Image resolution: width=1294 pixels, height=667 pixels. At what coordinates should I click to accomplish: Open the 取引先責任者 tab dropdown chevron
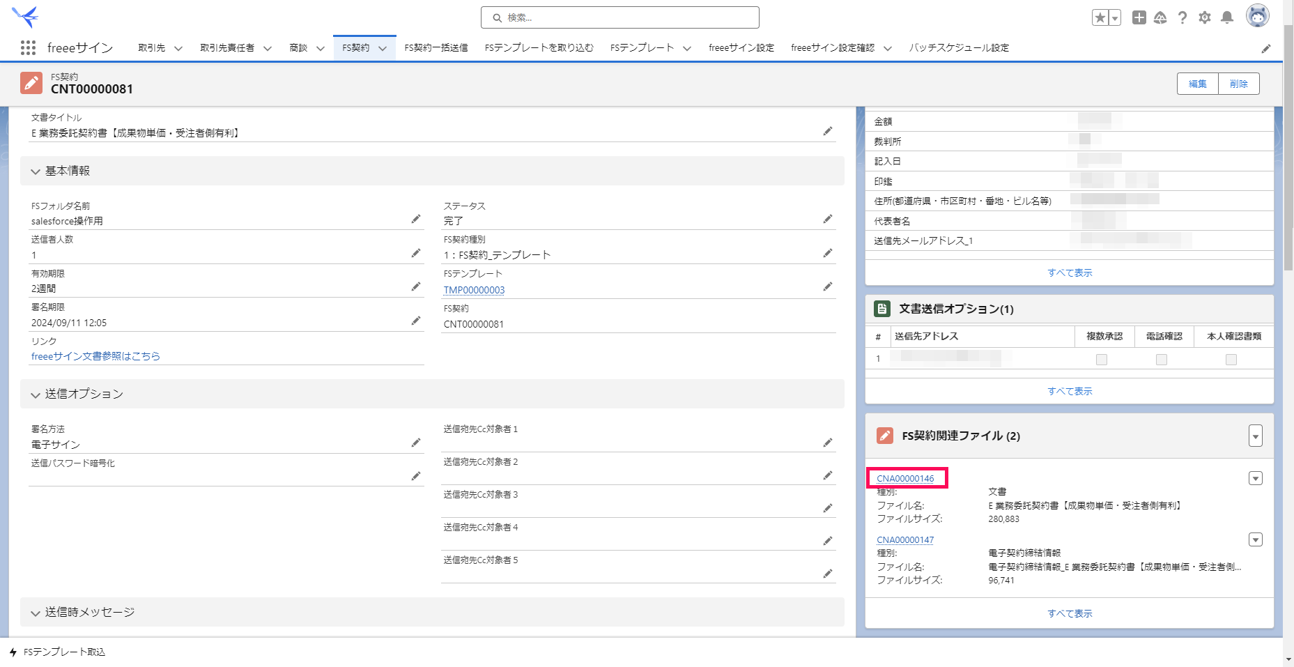click(268, 48)
